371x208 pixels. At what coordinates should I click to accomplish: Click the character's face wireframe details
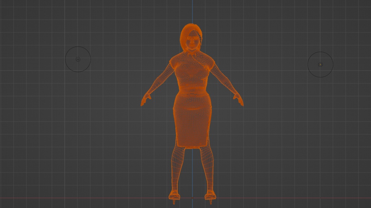click(191, 40)
